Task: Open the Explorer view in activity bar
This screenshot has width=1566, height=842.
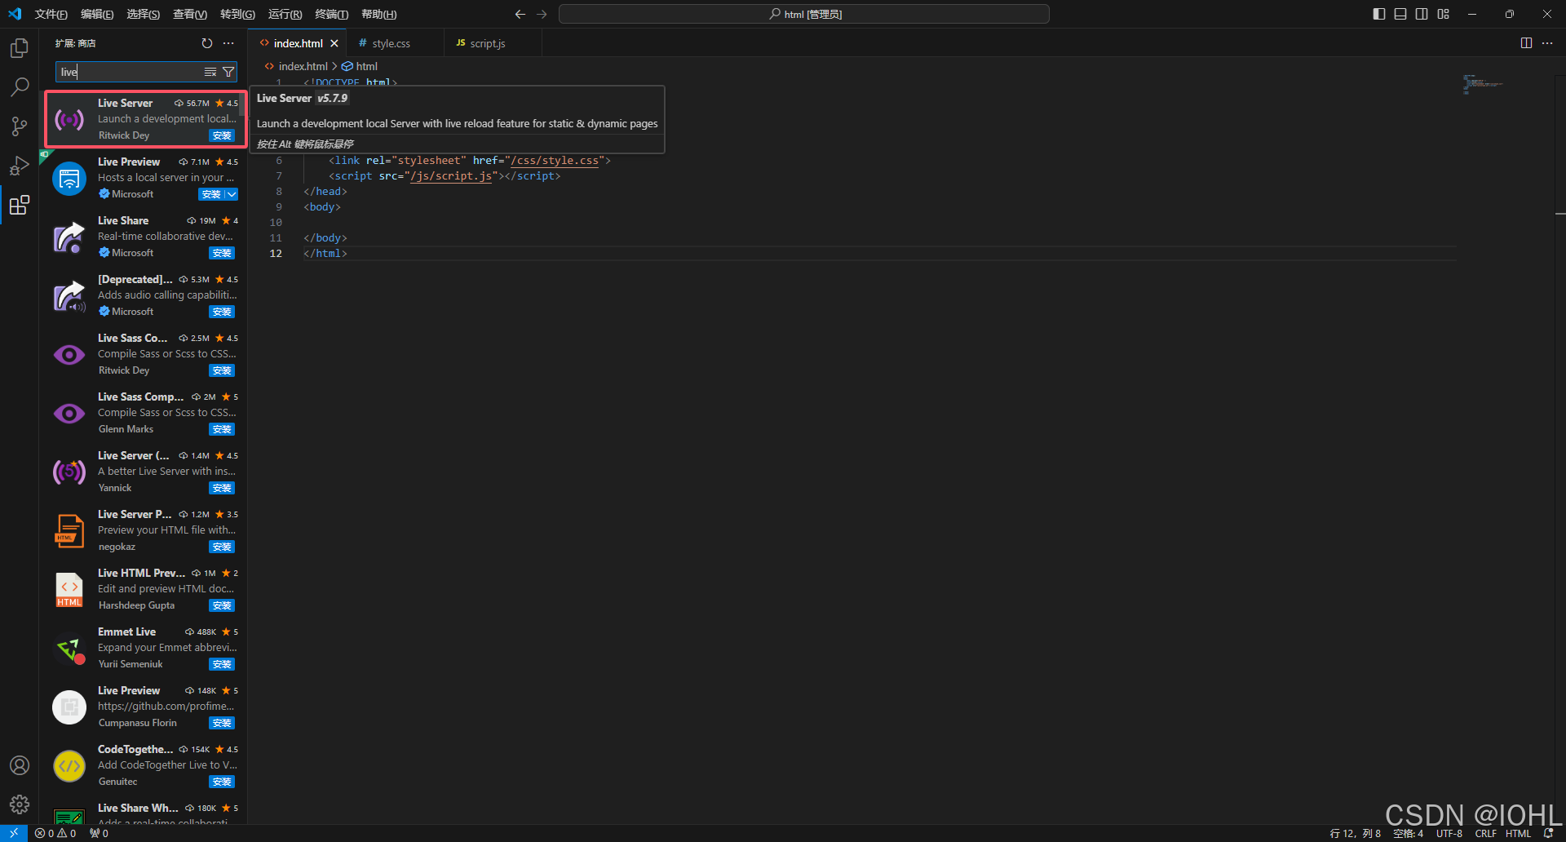Action: (x=20, y=48)
